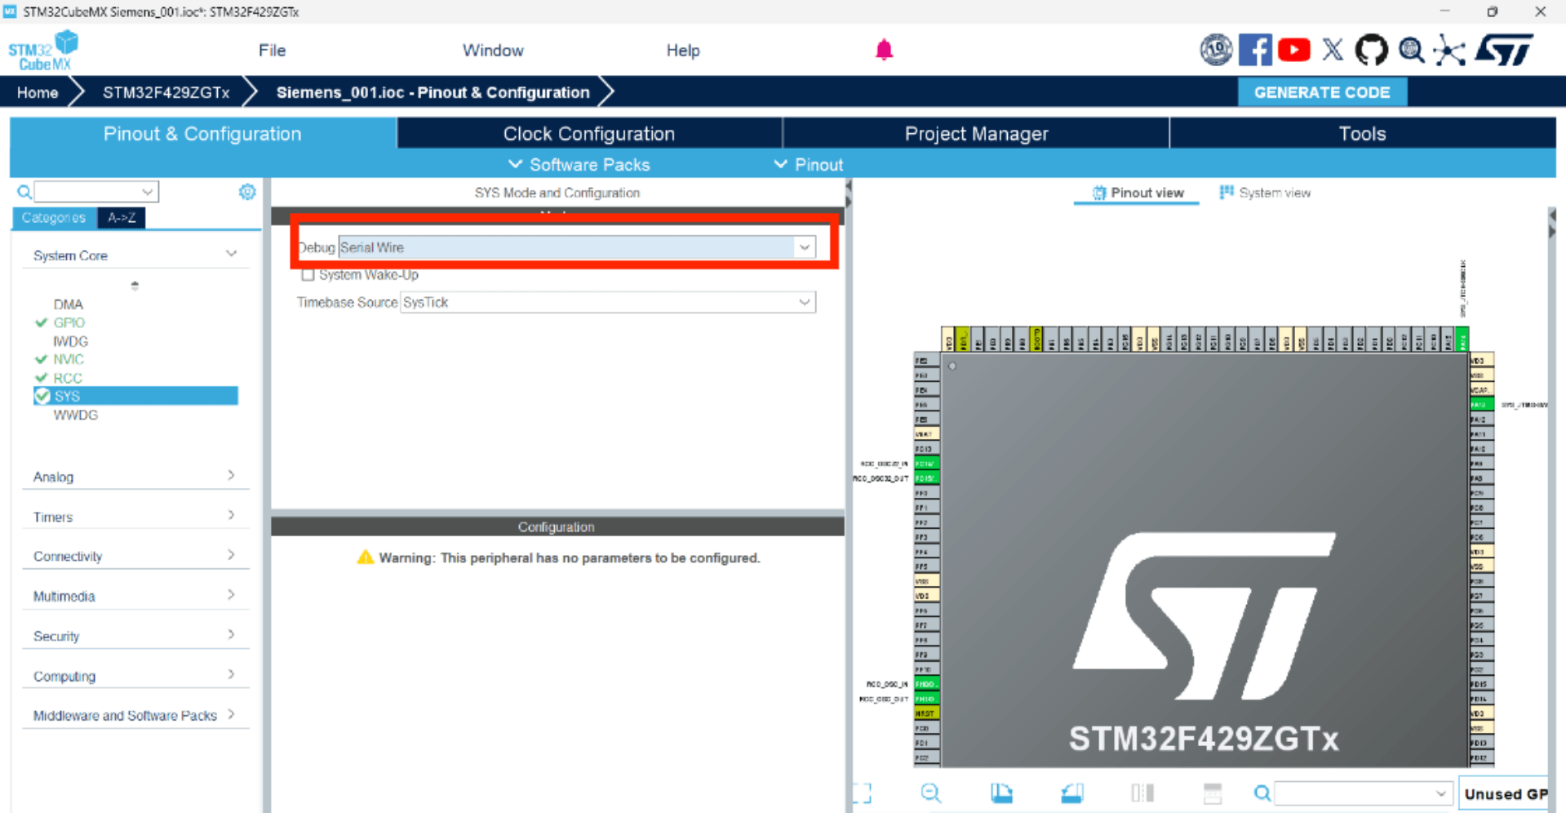This screenshot has height=813, width=1566.
Task: Open the Timebase Source dropdown
Action: click(804, 302)
